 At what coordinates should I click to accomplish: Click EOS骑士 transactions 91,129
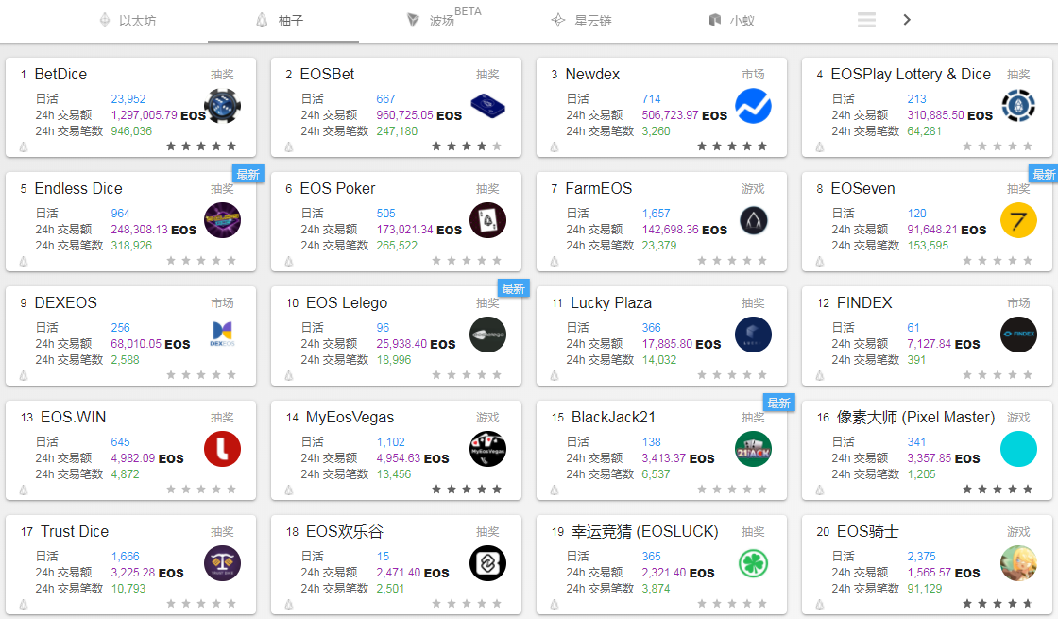point(925,588)
